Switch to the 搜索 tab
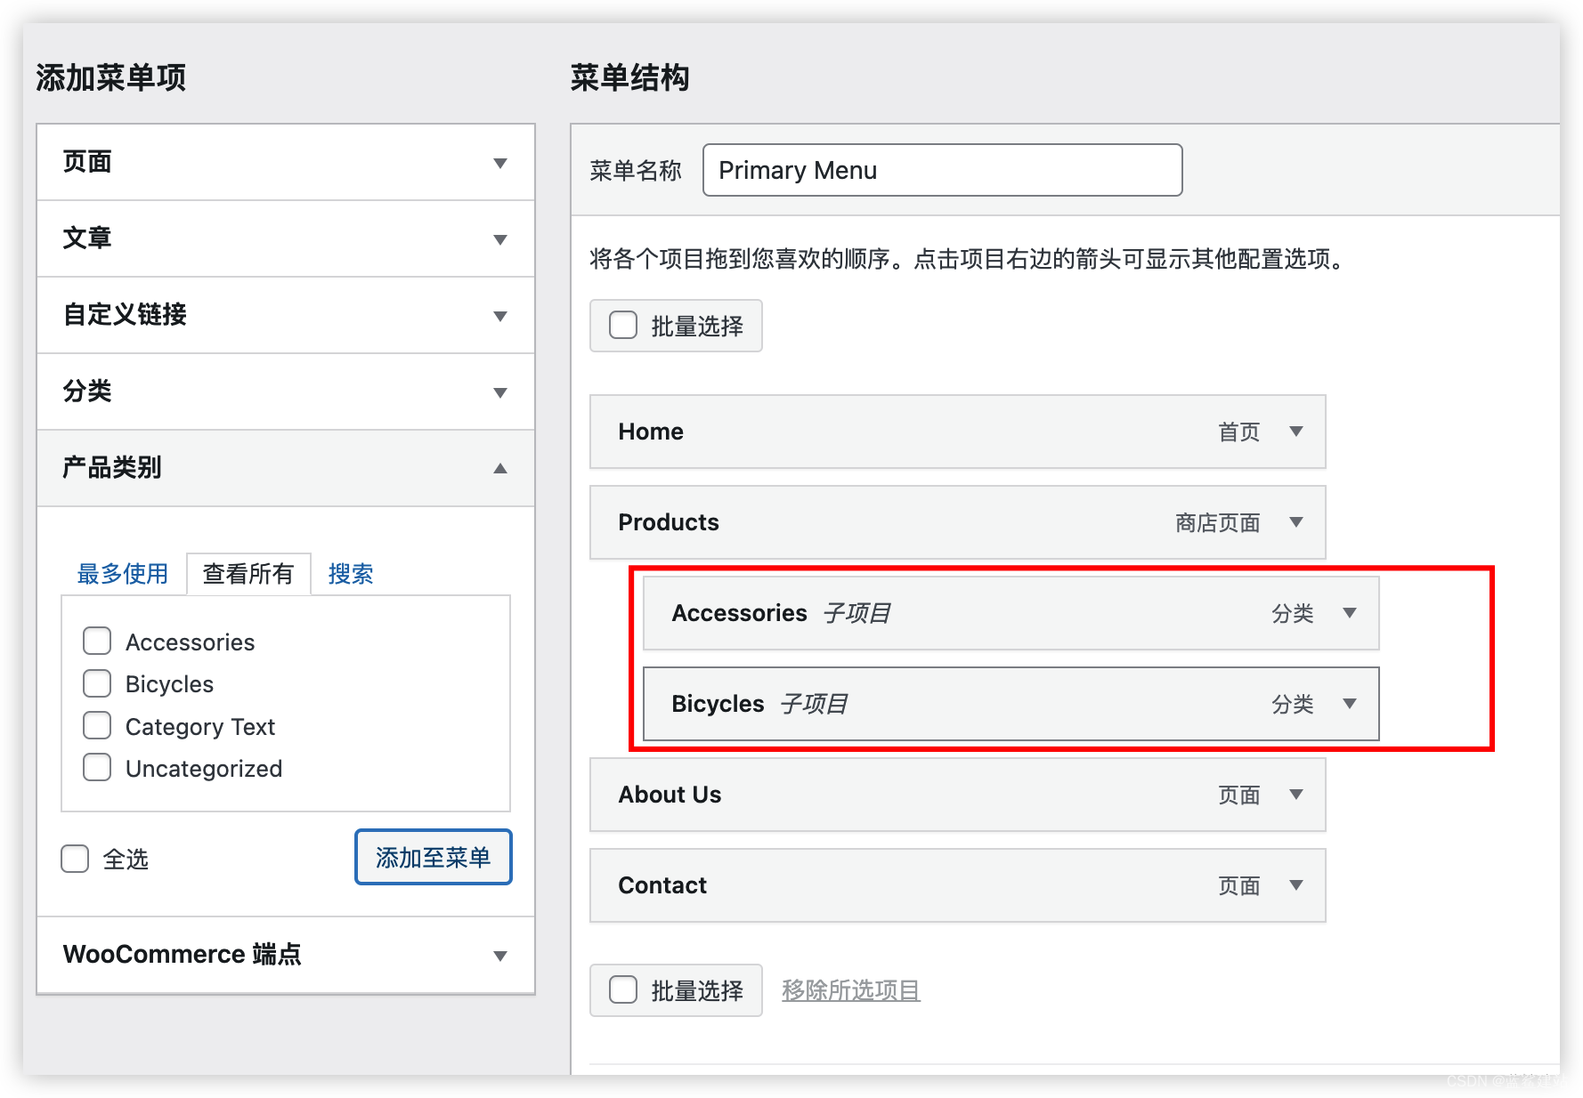 point(350,574)
